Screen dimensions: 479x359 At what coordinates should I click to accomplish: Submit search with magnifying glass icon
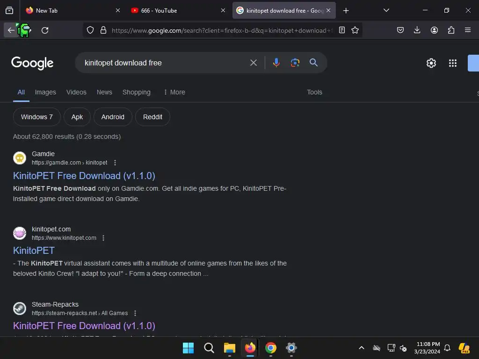point(313,63)
